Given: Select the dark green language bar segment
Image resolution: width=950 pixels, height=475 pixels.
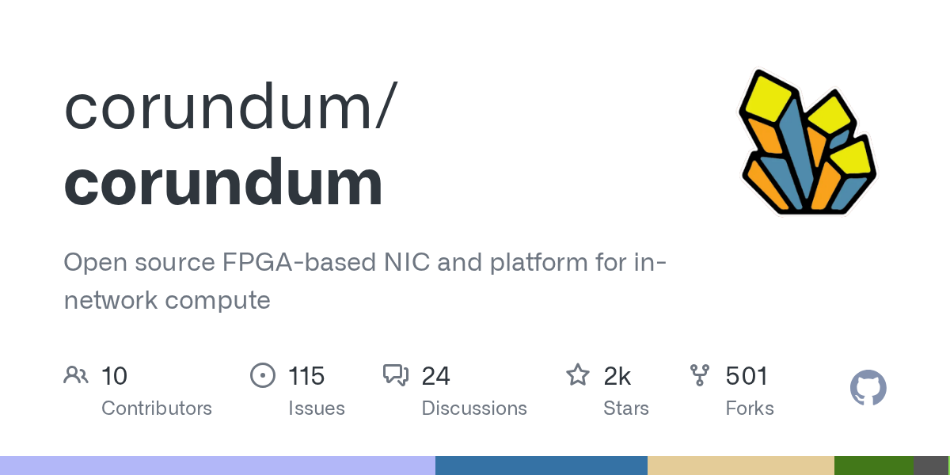Looking at the screenshot, I should click(x=874, y=465).
